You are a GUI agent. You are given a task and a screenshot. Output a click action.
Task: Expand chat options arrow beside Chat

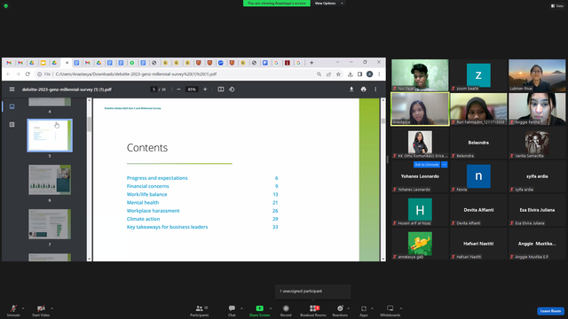241,308
